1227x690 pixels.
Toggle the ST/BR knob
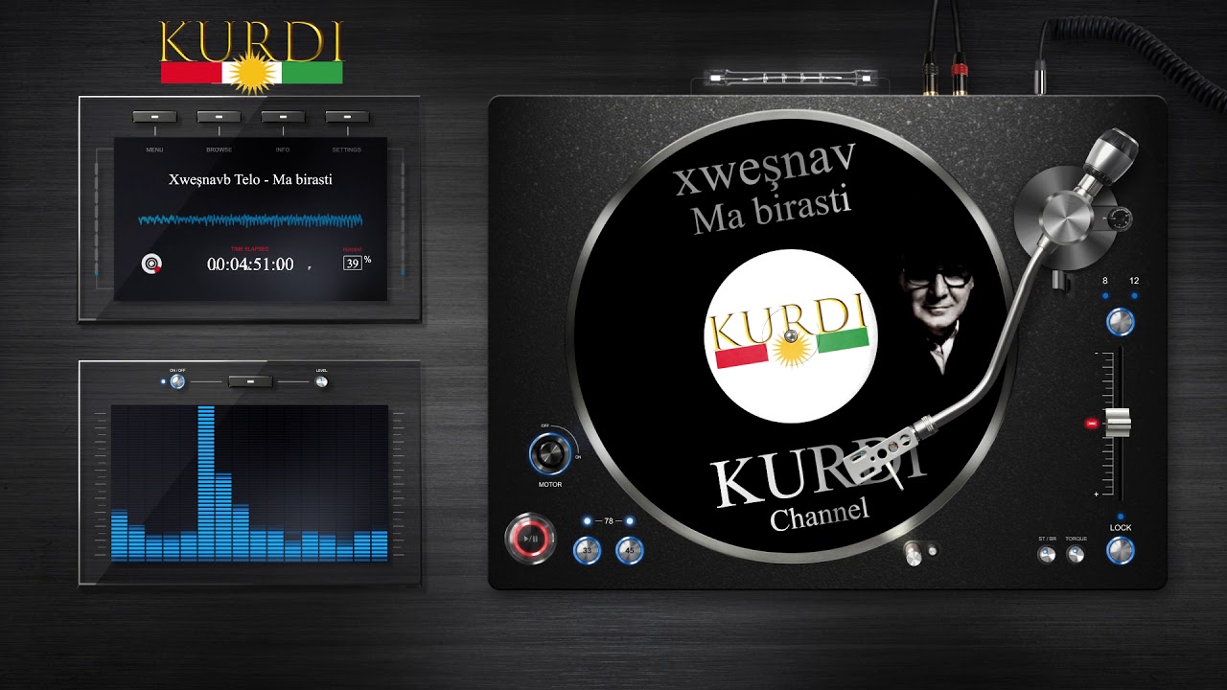1047,554
